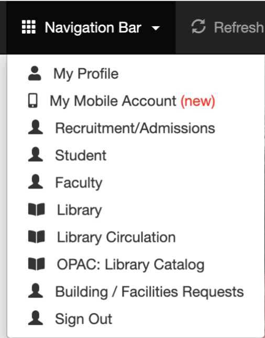
Task: Select My Mobile Account menu entry
Action: [x=136, y=101]
